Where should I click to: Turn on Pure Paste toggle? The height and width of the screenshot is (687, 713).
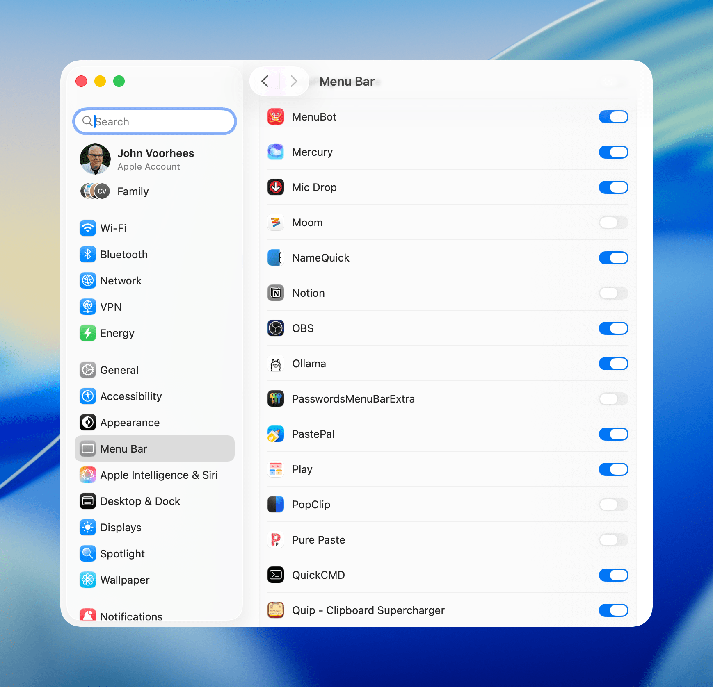tap(614, 540)
